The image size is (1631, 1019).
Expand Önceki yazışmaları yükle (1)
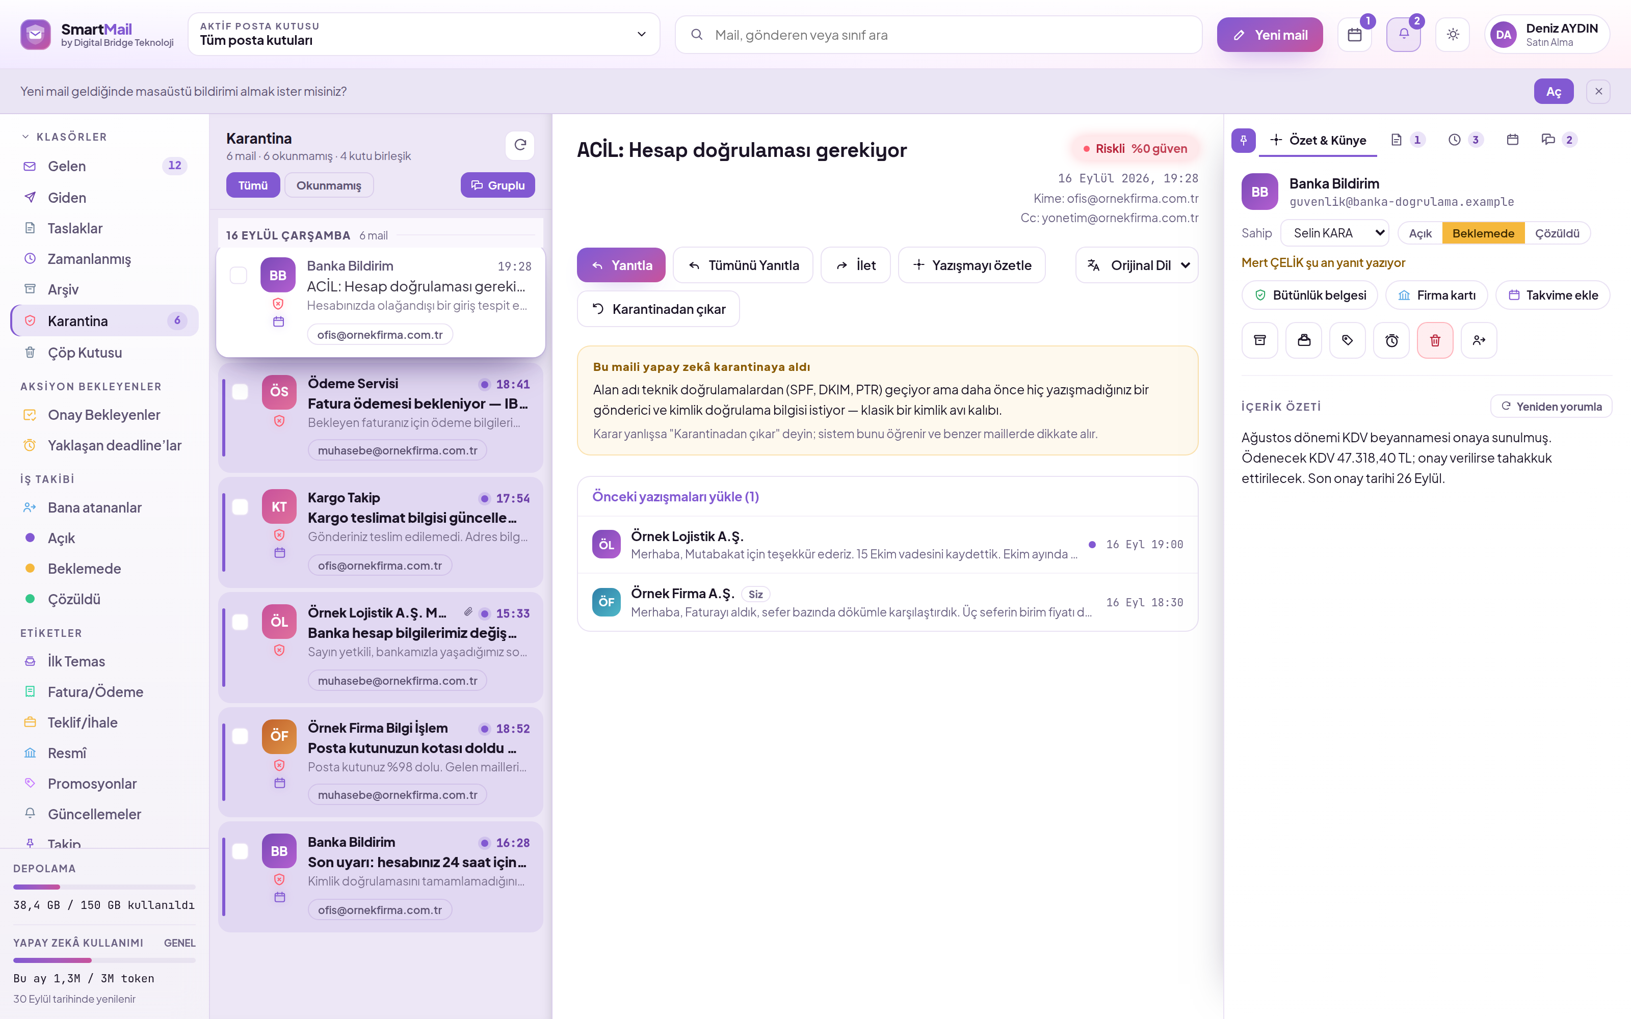675,497
